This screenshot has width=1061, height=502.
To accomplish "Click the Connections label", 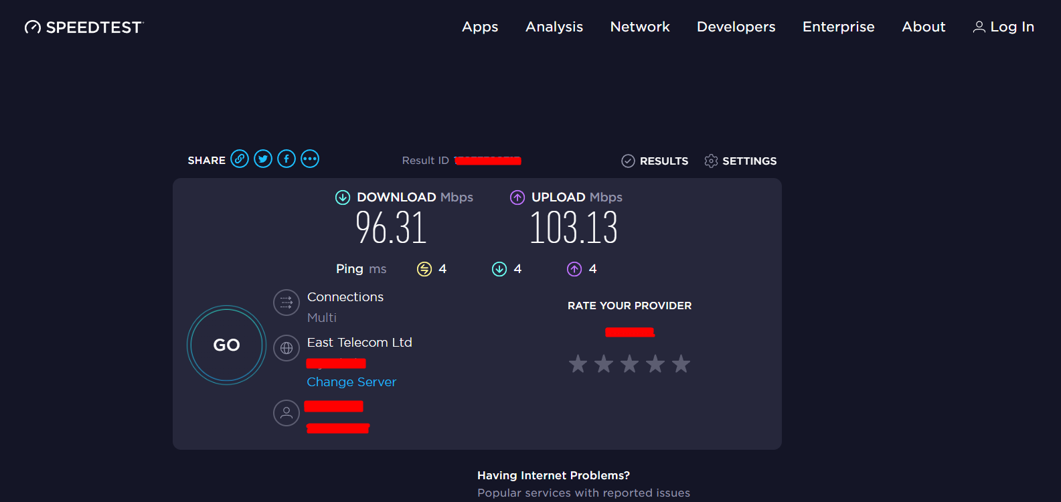I will [x=345, y=297].
